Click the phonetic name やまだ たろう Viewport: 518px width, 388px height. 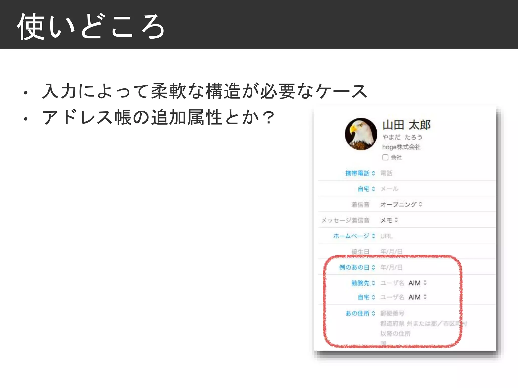(x=402, y=137)
